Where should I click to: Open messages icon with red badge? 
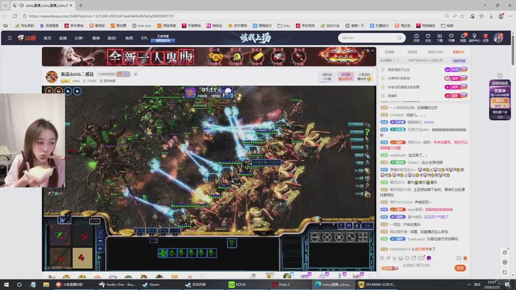pyautogui.click(x=463, y=37)
